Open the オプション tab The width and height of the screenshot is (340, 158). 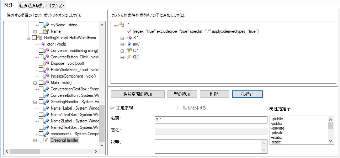coord(56,6)
